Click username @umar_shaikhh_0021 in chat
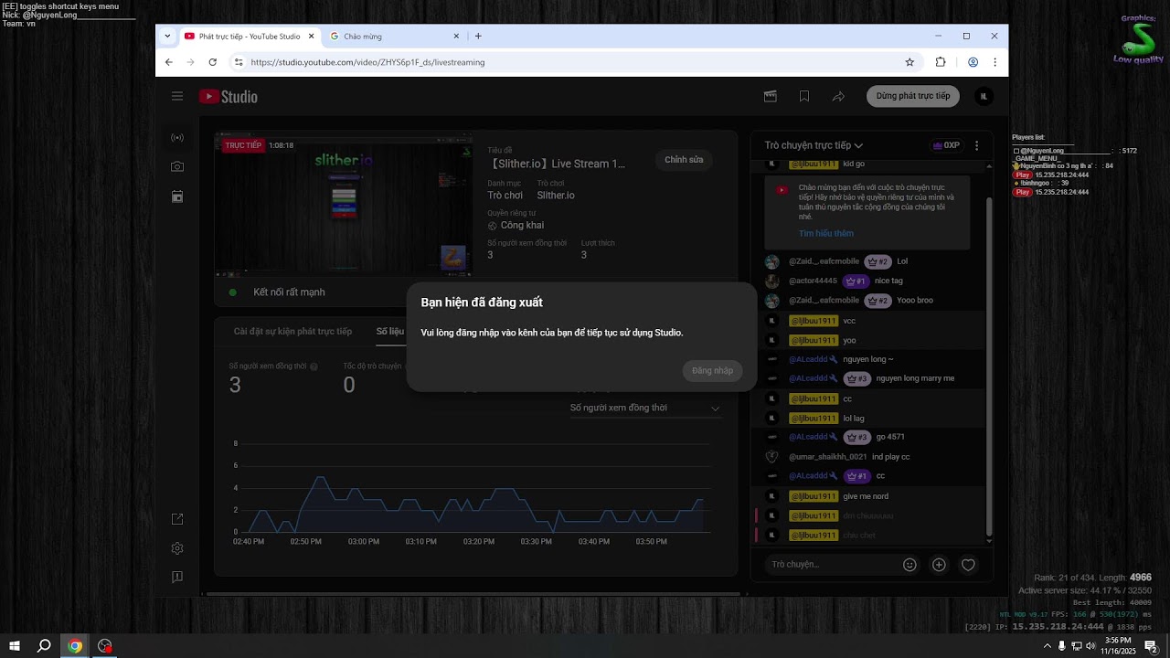 (828, 457)
